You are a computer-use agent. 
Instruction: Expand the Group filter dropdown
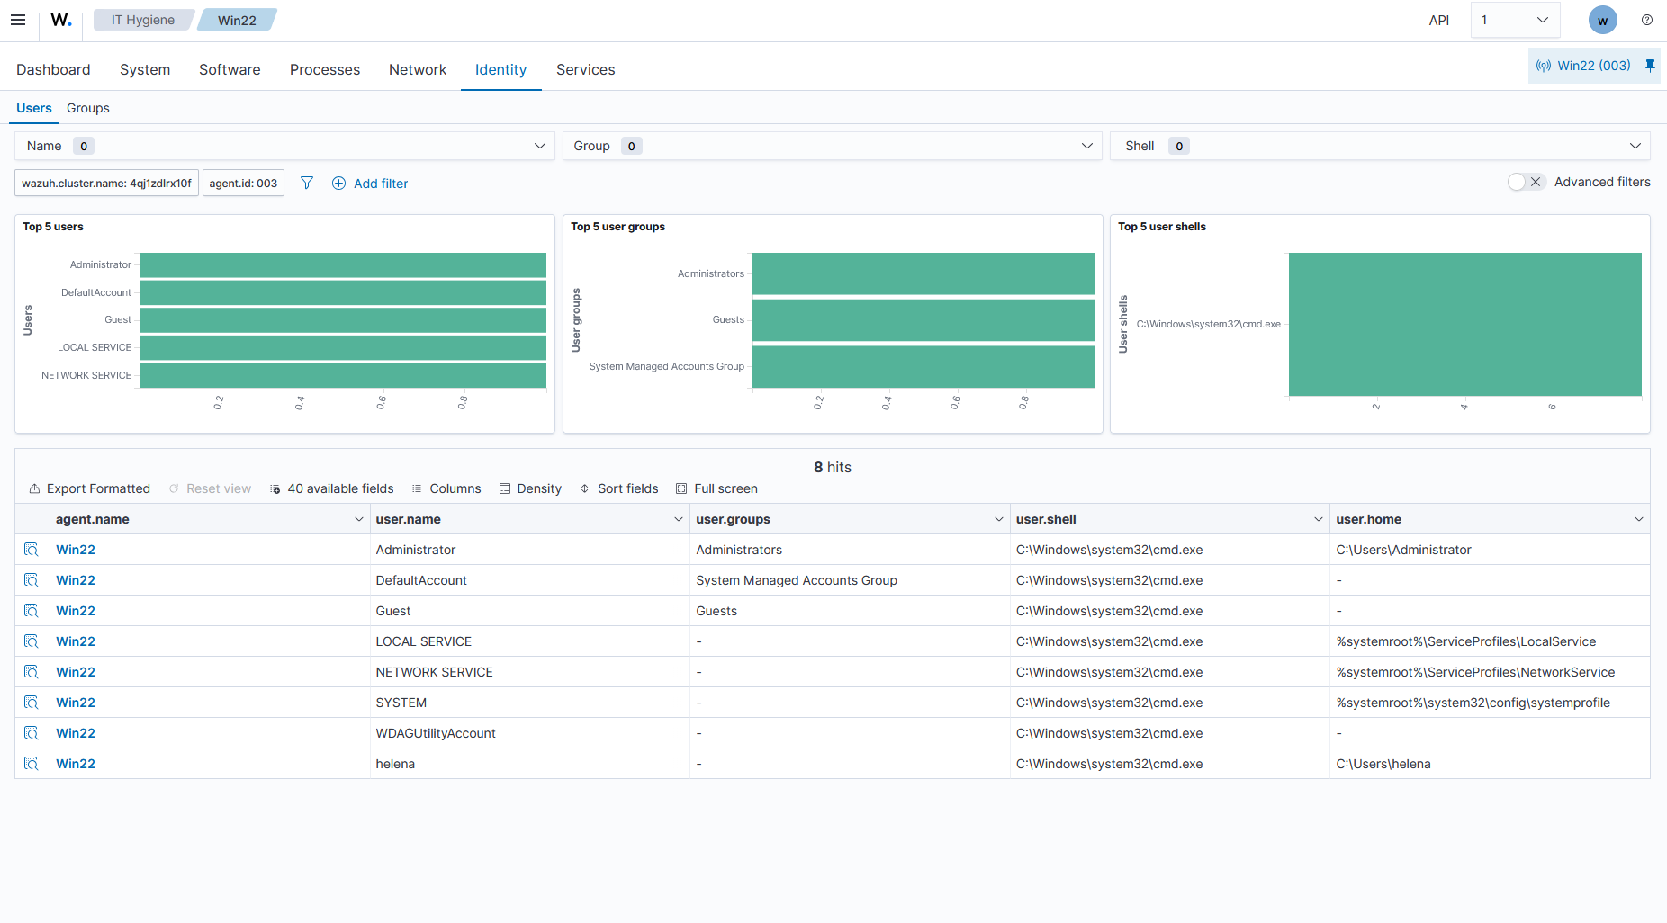(833, 146)
